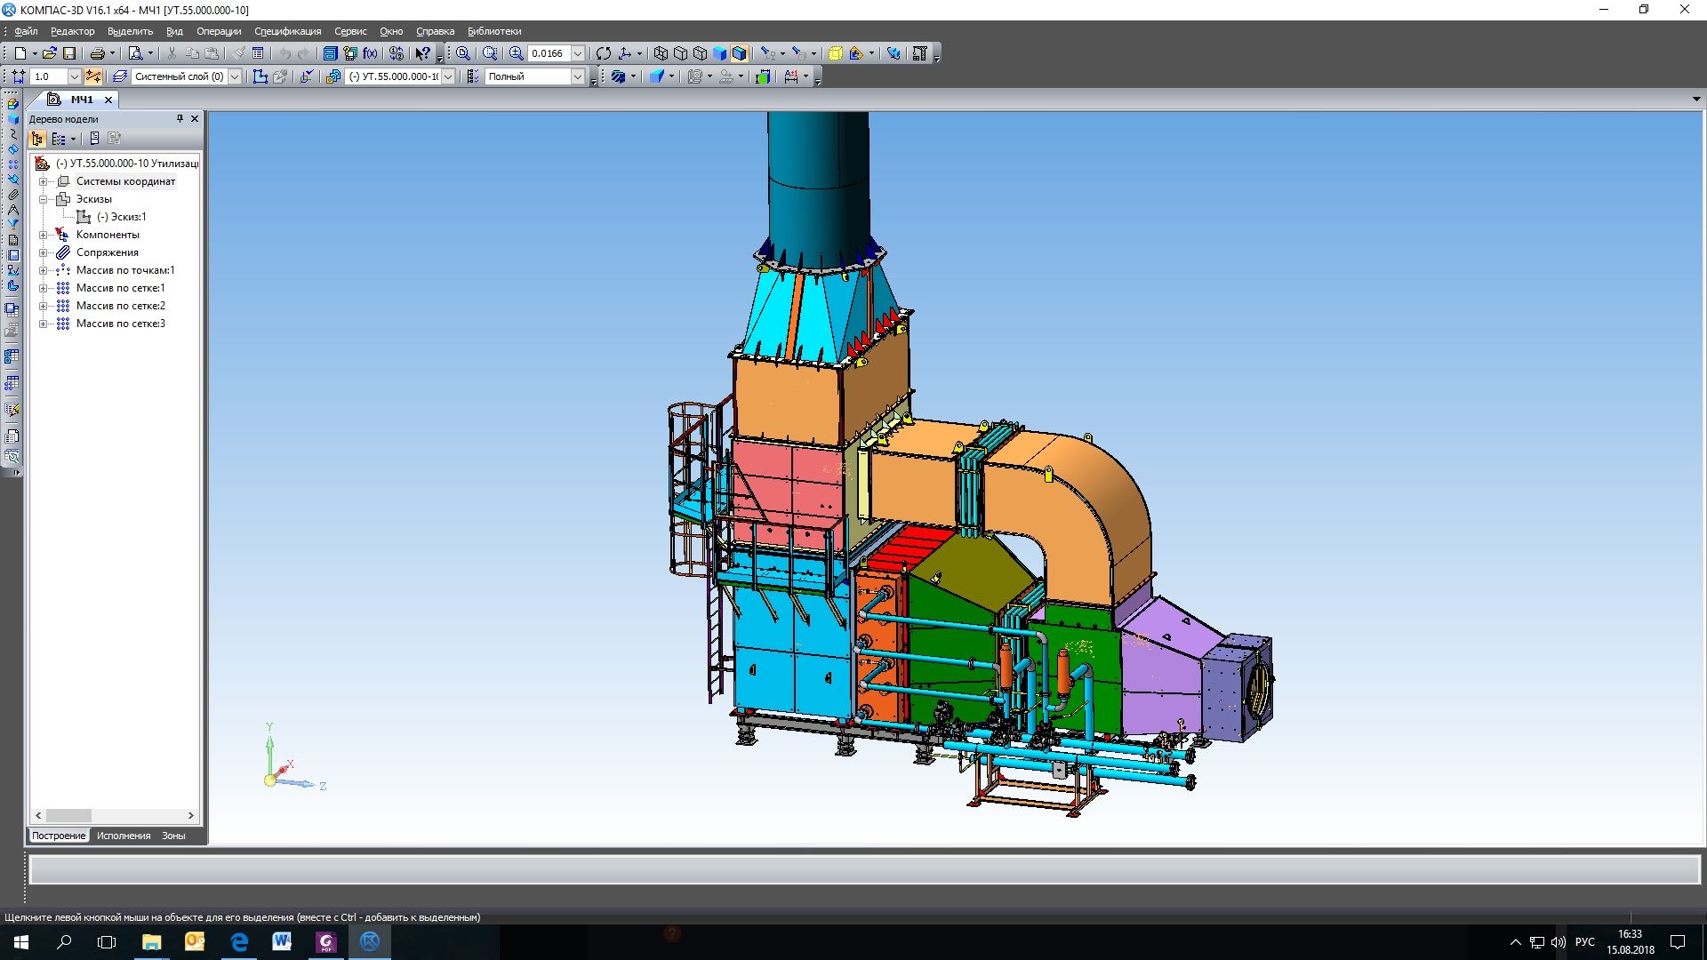Toggle shaded display mode
1707x960 pixels.
tap(720, 53)
